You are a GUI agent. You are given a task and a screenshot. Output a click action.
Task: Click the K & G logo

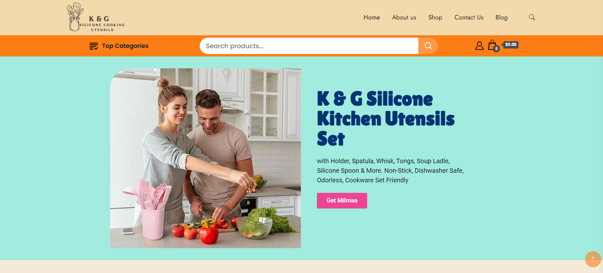point(96,17)
